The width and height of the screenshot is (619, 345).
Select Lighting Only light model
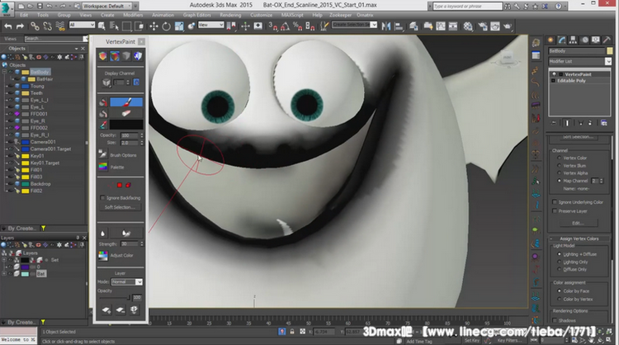coord(559,262)
